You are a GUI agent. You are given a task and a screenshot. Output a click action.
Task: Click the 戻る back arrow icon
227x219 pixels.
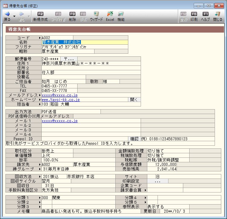coord(7,14)
